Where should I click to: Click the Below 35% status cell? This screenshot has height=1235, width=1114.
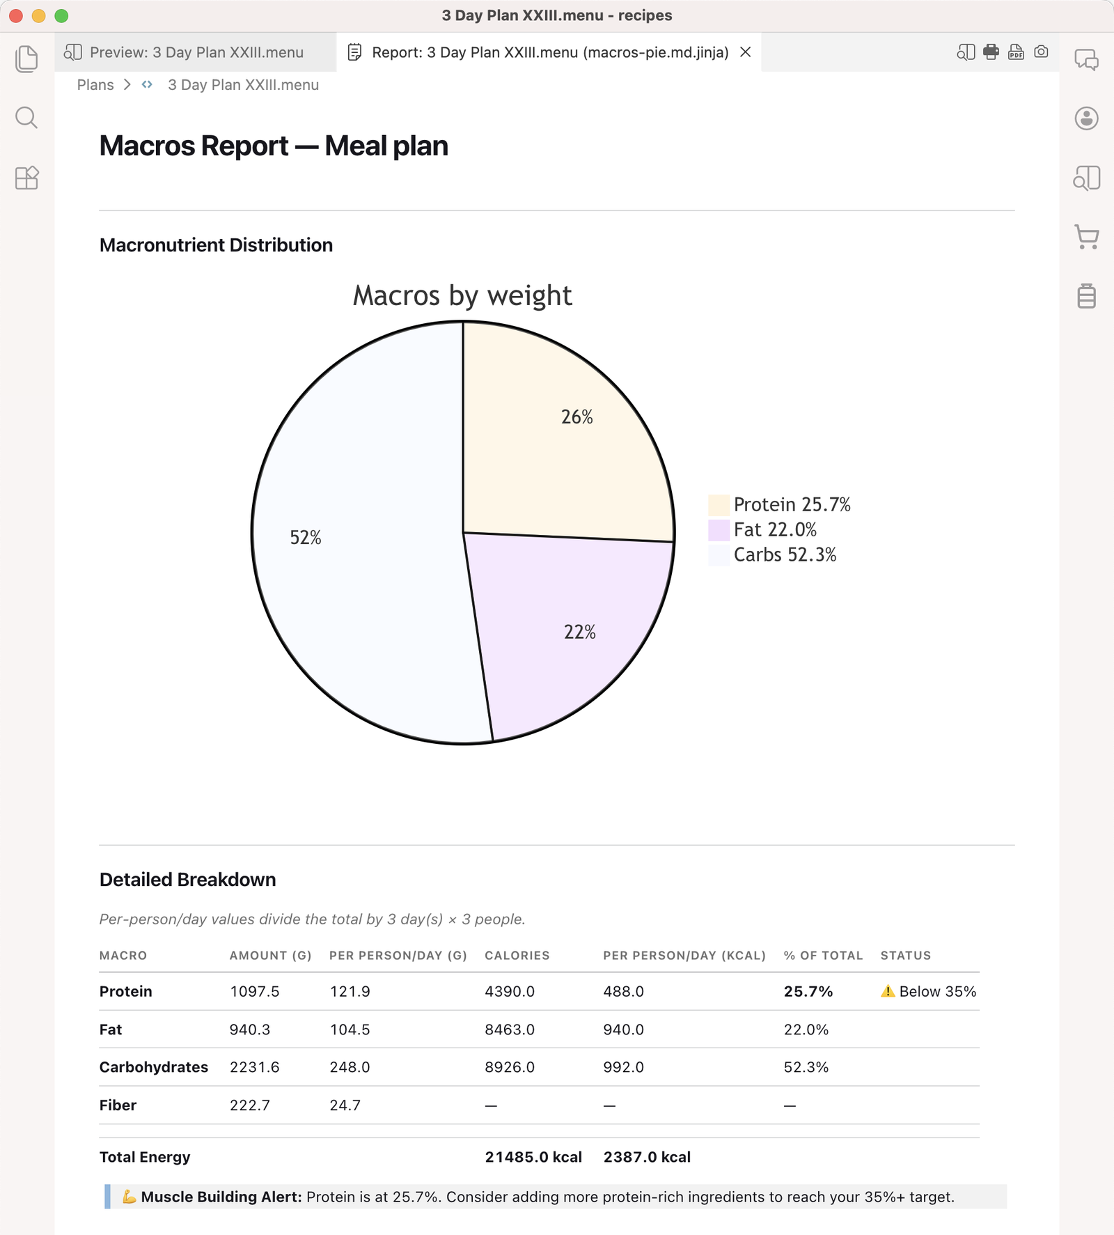tap(928, 991)
